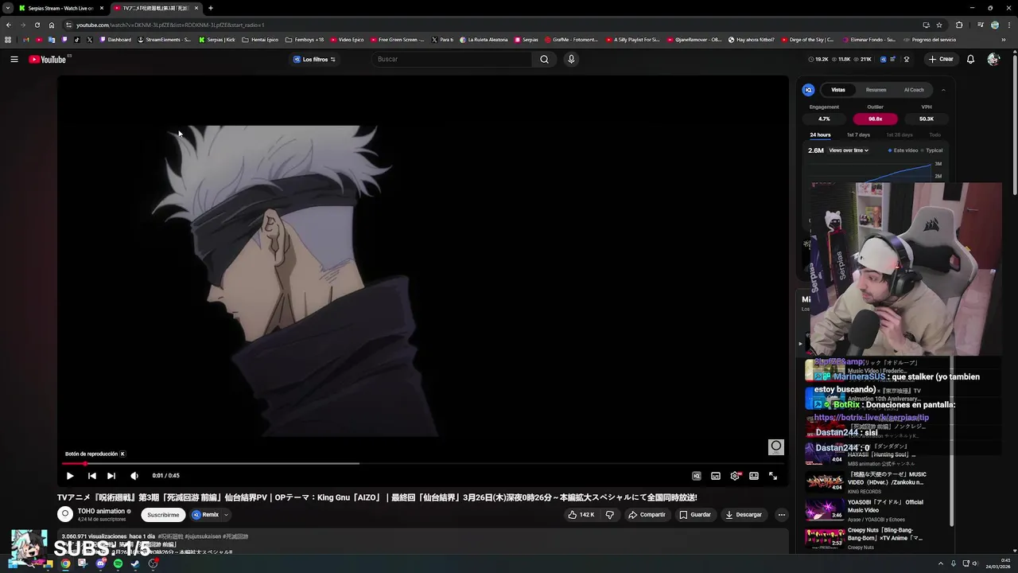Screen dimensions: 1018x573
Task: Skip to the next video
Action: pos(111,476)
